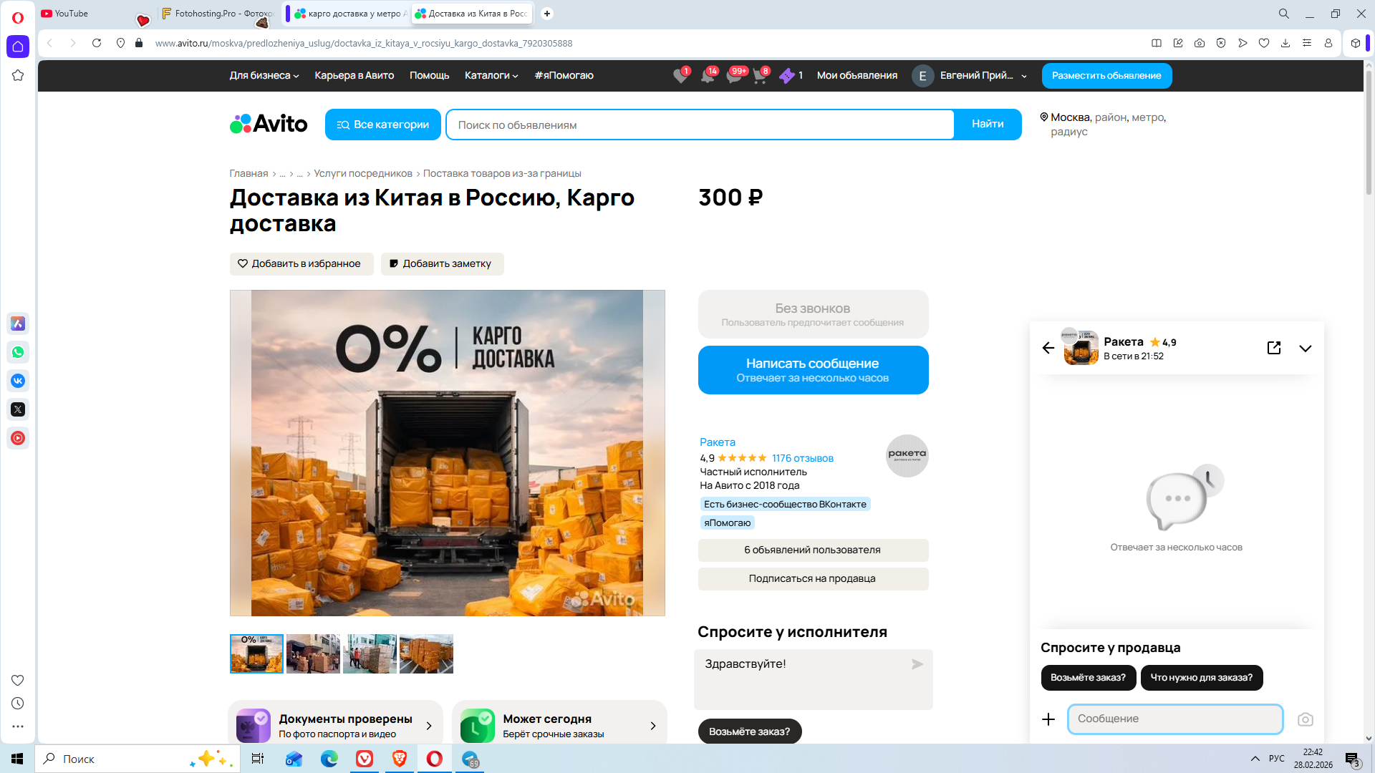Click Подписаться на продавца button
The height and width of the screenshot is (773, 1375).
(813, 579)
